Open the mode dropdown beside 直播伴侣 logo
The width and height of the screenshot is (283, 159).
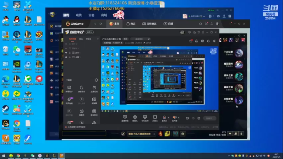tap(90, 32)
